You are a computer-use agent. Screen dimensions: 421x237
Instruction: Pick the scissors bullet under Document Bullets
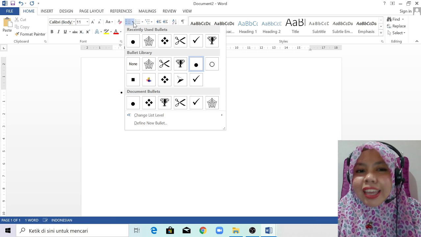point(180,103)
